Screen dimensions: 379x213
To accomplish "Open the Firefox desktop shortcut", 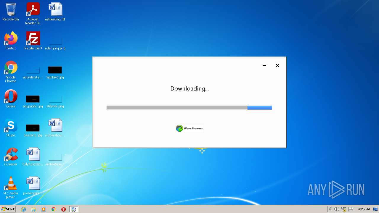I will point(11,41).
